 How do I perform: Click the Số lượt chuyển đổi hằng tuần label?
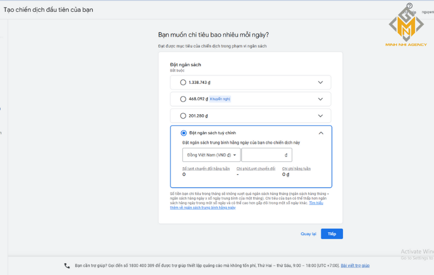206,169
